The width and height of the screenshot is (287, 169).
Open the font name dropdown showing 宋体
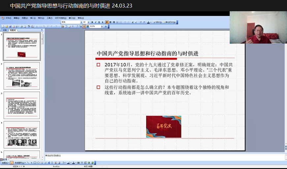(81, 22)
